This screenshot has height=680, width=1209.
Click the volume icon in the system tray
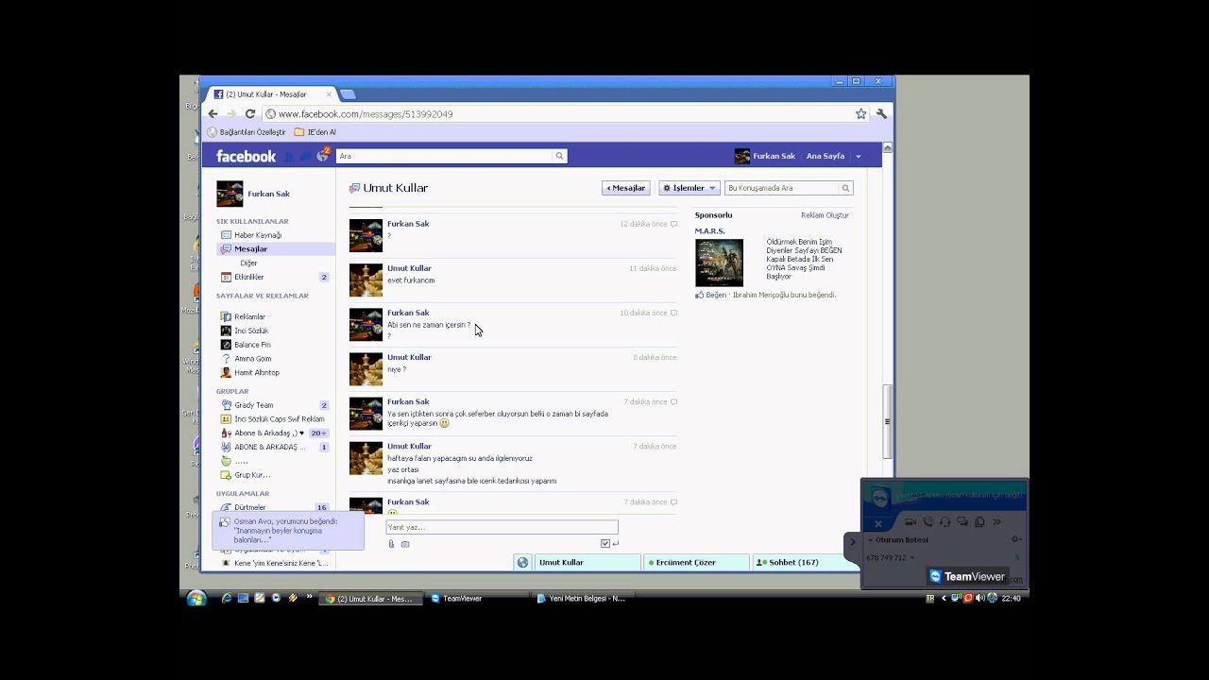tap(979, 598)
